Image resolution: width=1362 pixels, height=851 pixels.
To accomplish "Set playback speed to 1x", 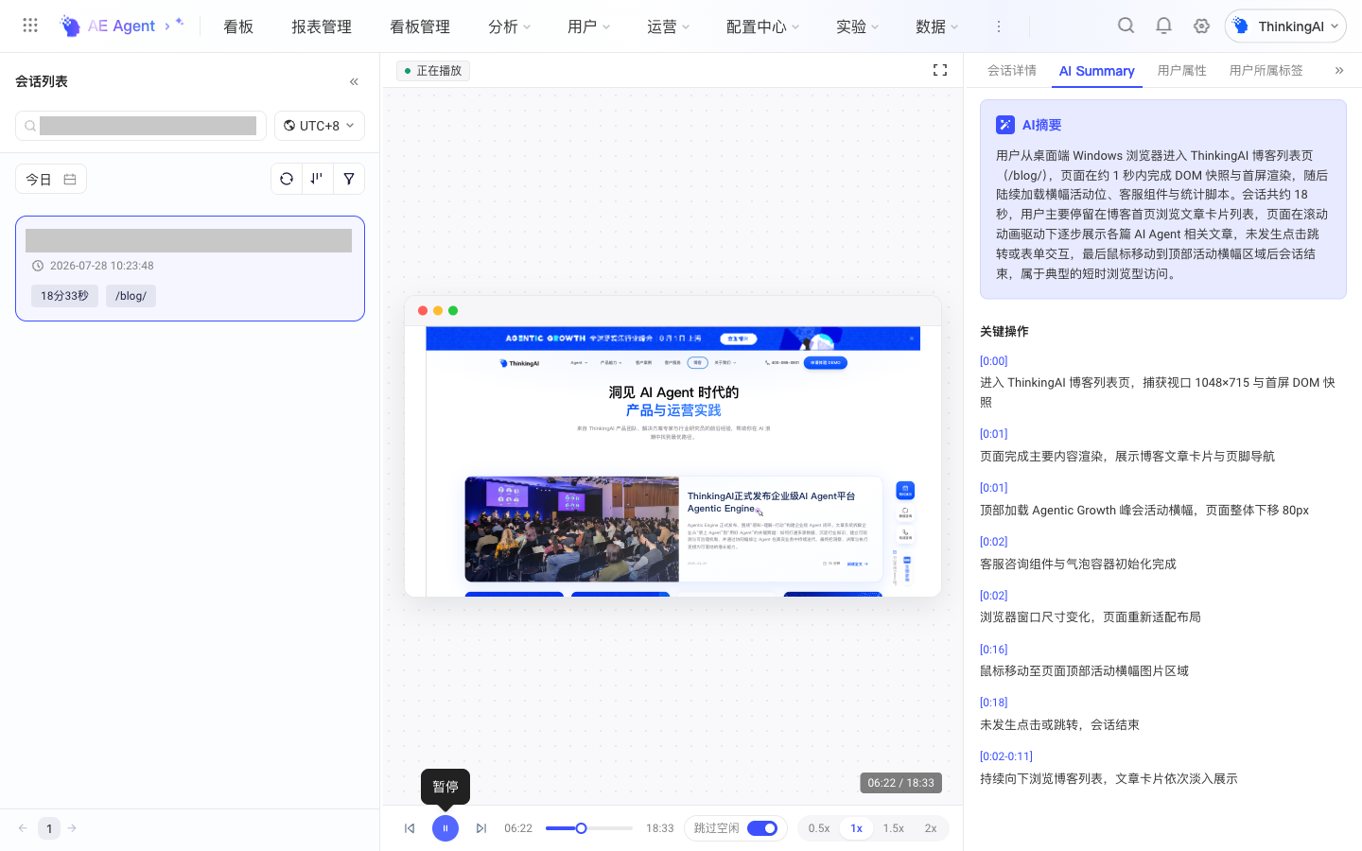I will pos(856,828).
